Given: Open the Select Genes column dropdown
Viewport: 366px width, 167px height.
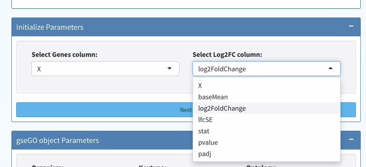Looking at the screenshot, I should 105,69.
